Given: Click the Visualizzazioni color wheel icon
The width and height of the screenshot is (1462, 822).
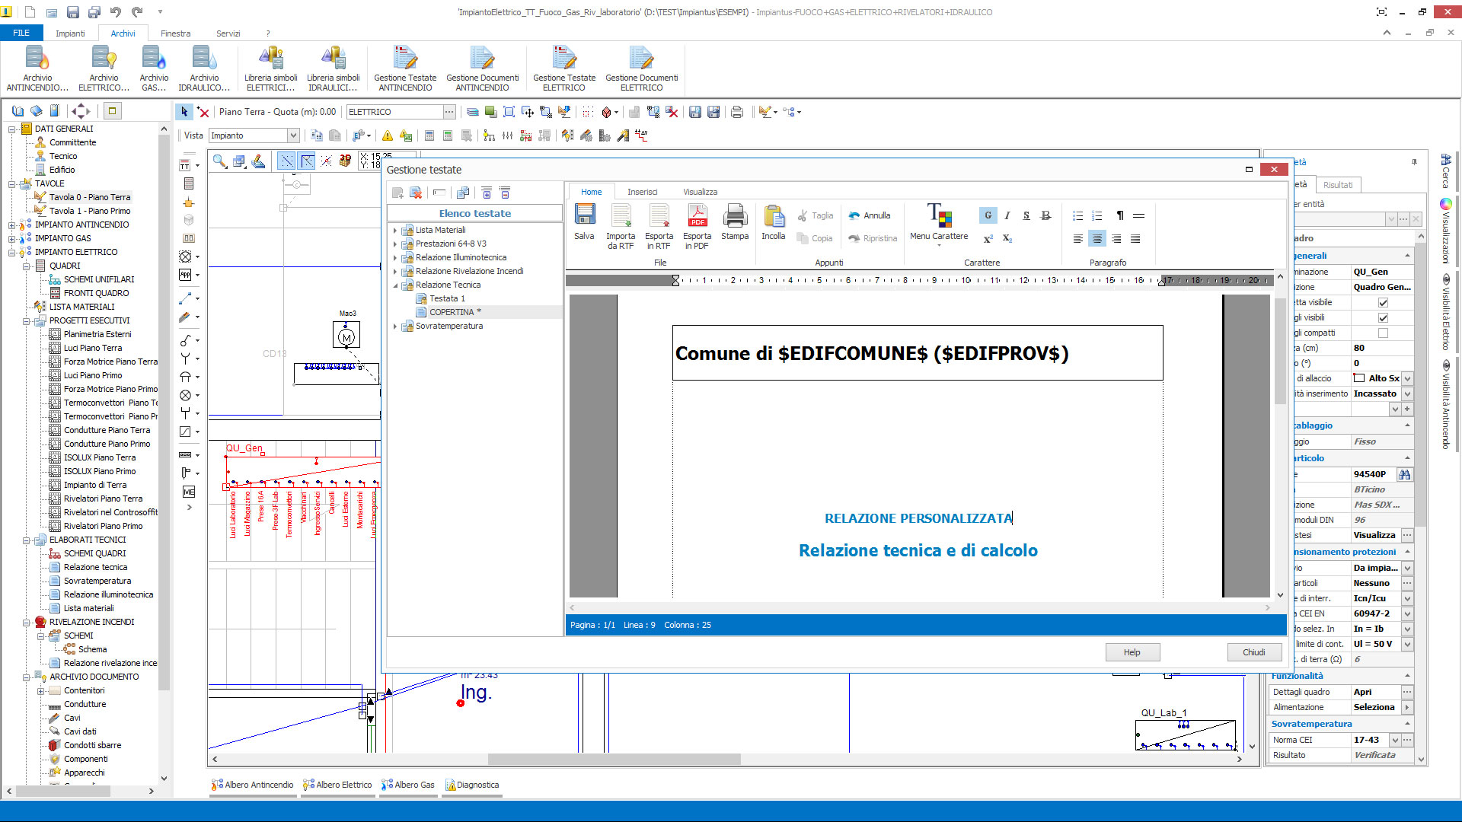Looking at the screenshot, I should [1444, 204].
